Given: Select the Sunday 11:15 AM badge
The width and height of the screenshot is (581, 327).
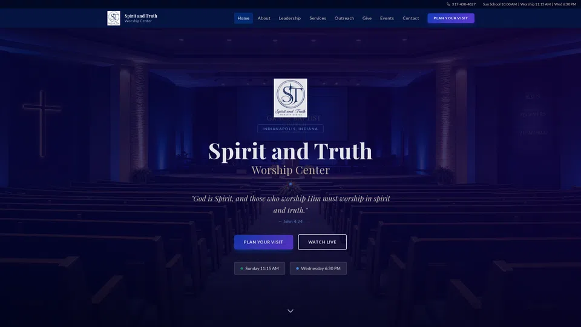Looking at the screenshot, I should pos(260,268).
